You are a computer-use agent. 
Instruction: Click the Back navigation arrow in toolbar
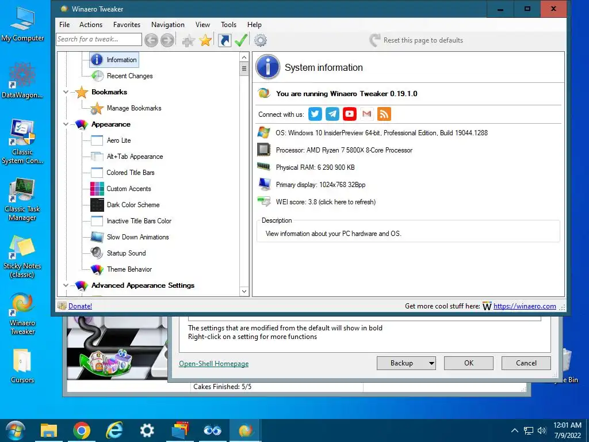tap(151, 40)
